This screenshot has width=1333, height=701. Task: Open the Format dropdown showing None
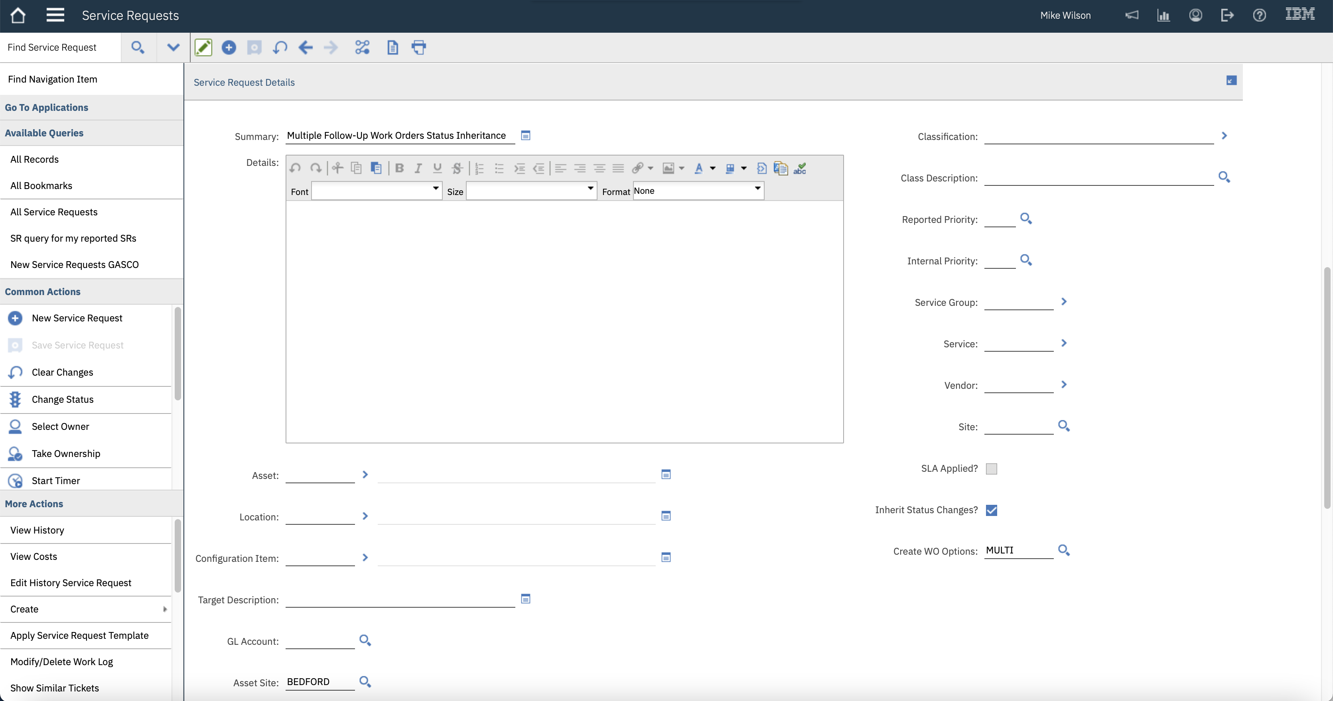698,191
